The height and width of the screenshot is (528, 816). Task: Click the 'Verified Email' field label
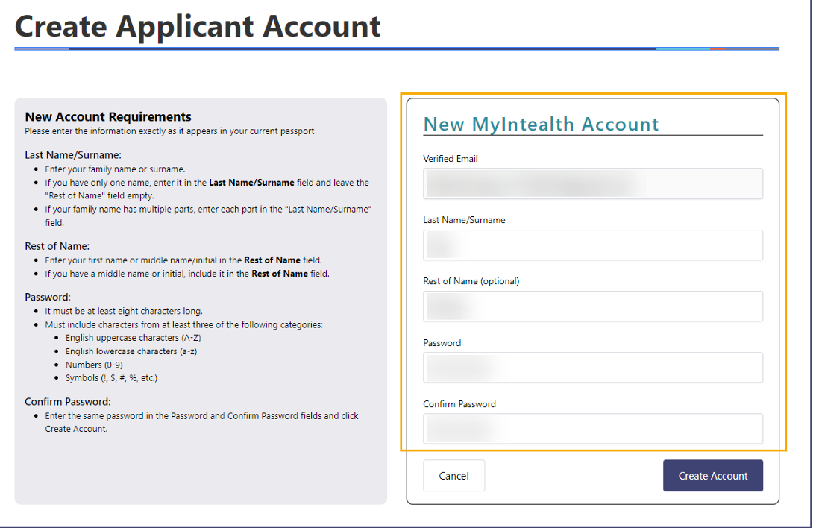point(451,159)
